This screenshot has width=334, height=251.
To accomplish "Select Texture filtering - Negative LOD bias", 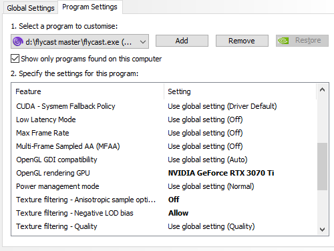I will tap(75, 213).
